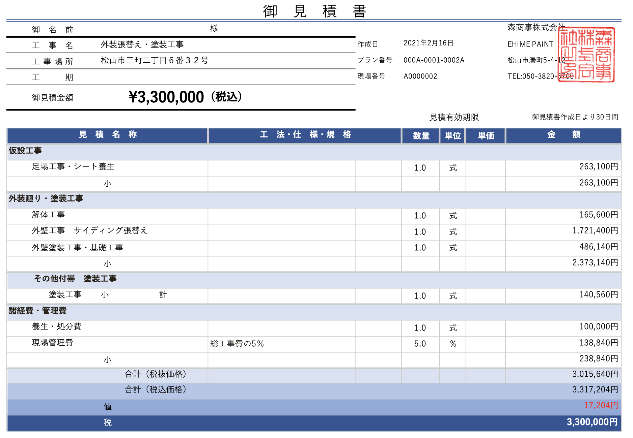Select the amount 140,560円

pyautogui.click(x=599, y=294)
